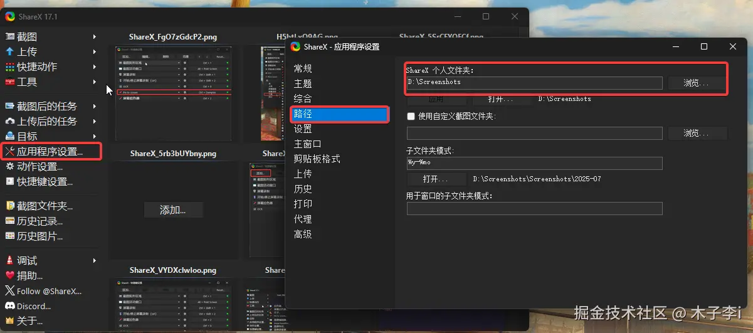Click the ShareX_VYDXclwloo.png file name
The height and width of the screenshot is (333, 753).
pos(173,270)
